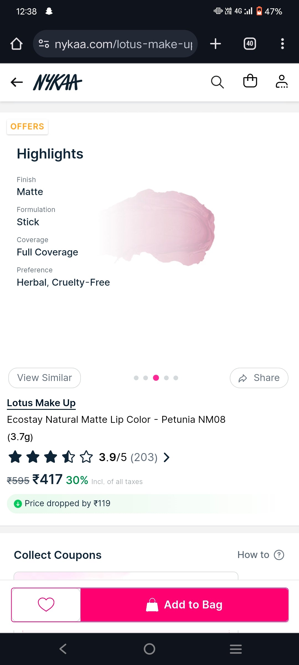299x665 pixels.
Task: Expand ratings with the chevron arrow
Action: coord(166,457)
